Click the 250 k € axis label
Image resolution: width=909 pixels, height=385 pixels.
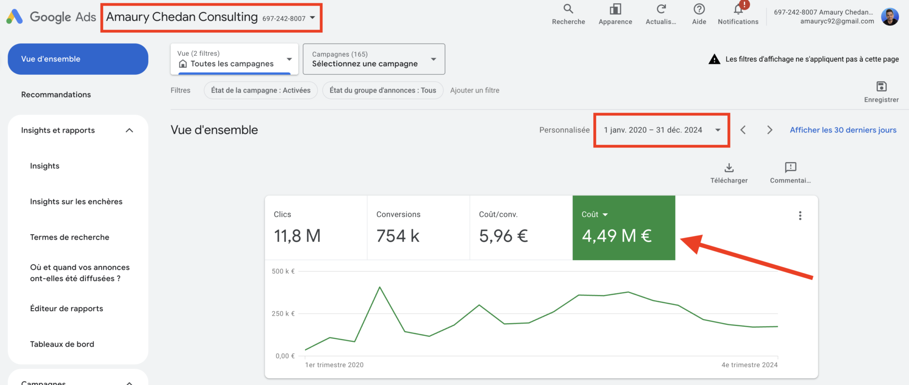coord(283,314)
